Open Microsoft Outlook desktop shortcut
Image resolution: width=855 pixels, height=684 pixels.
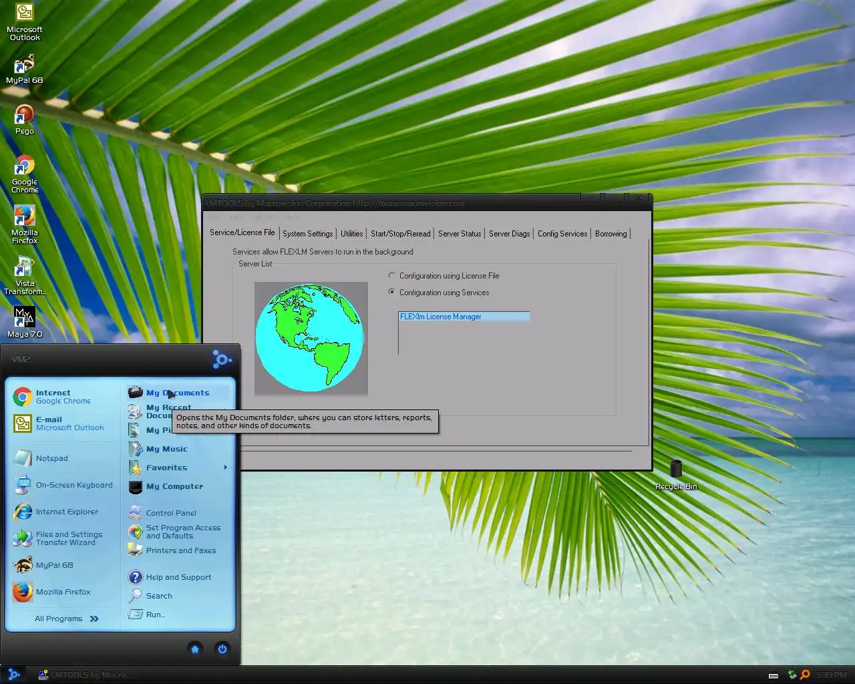pyautogui.click(x=25, y=22)
